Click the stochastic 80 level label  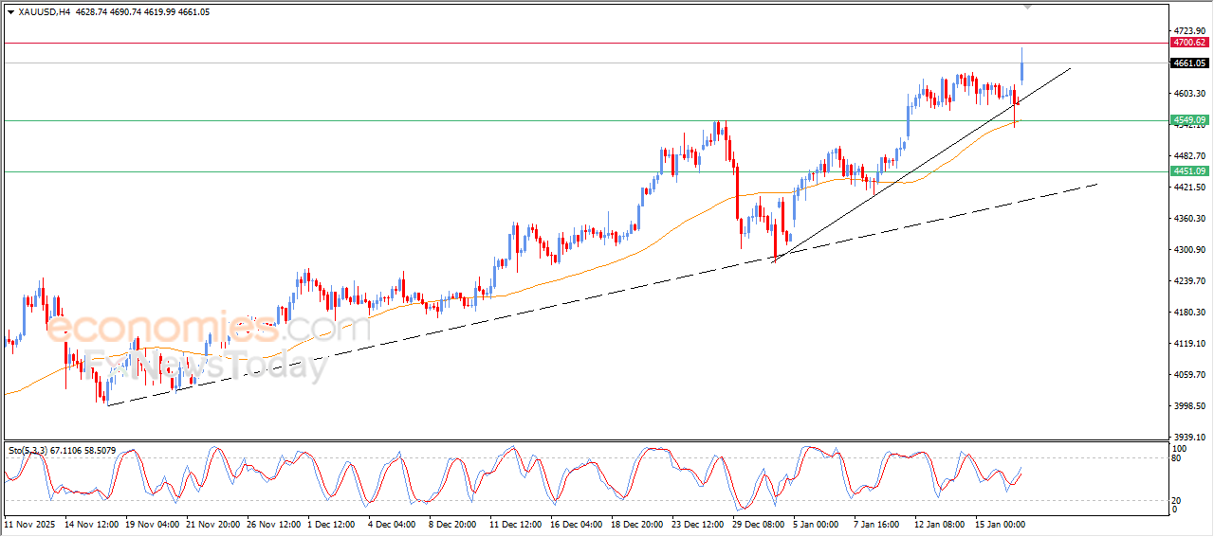point(1178,458)
